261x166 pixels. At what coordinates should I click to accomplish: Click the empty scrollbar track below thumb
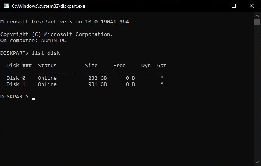(257, 98)
